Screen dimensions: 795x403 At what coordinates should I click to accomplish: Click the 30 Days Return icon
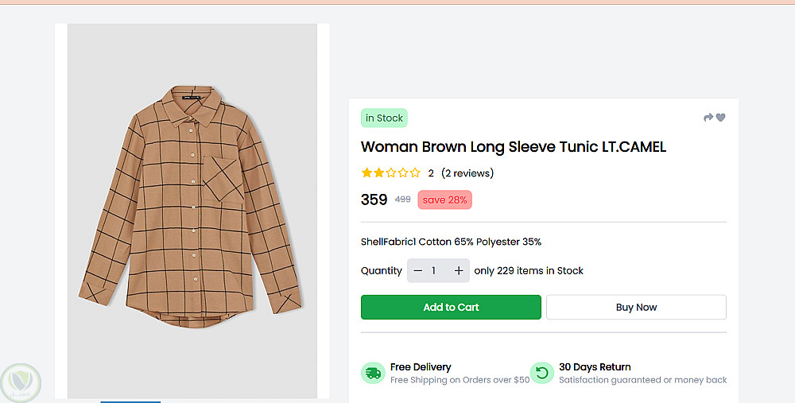pos(541,372)
